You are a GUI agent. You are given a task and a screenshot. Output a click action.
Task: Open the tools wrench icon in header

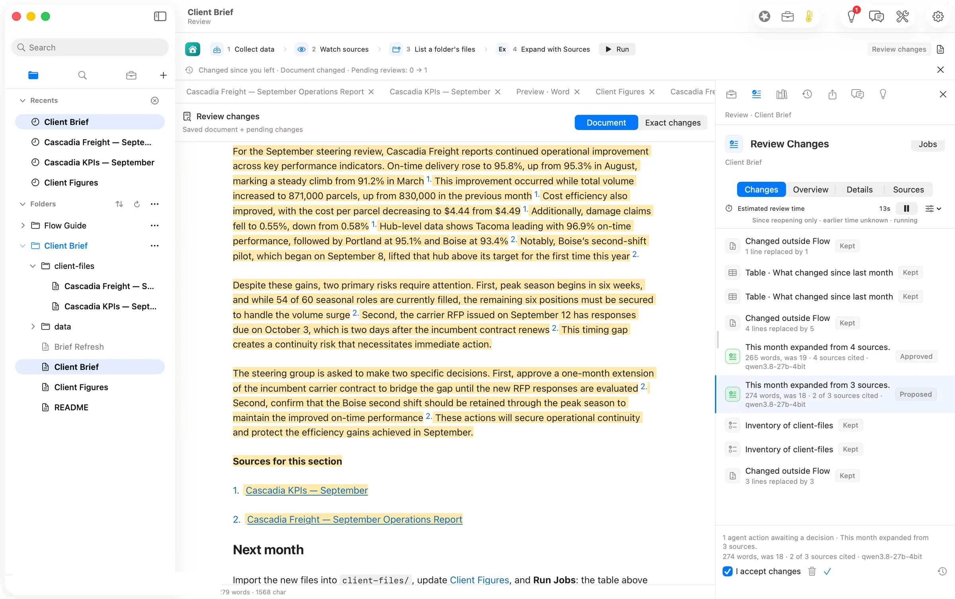pos(902,16)
